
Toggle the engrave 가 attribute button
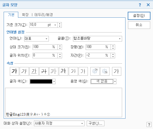click(83, 71)
